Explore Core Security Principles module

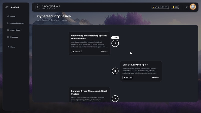[x=156, y=78]
